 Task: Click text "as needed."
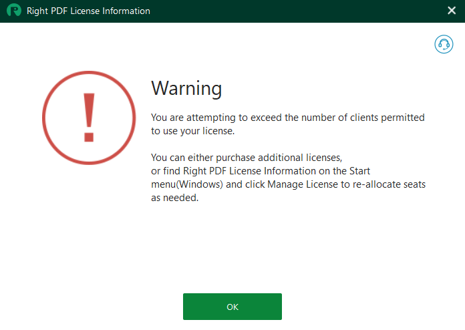tap(174, 198)
